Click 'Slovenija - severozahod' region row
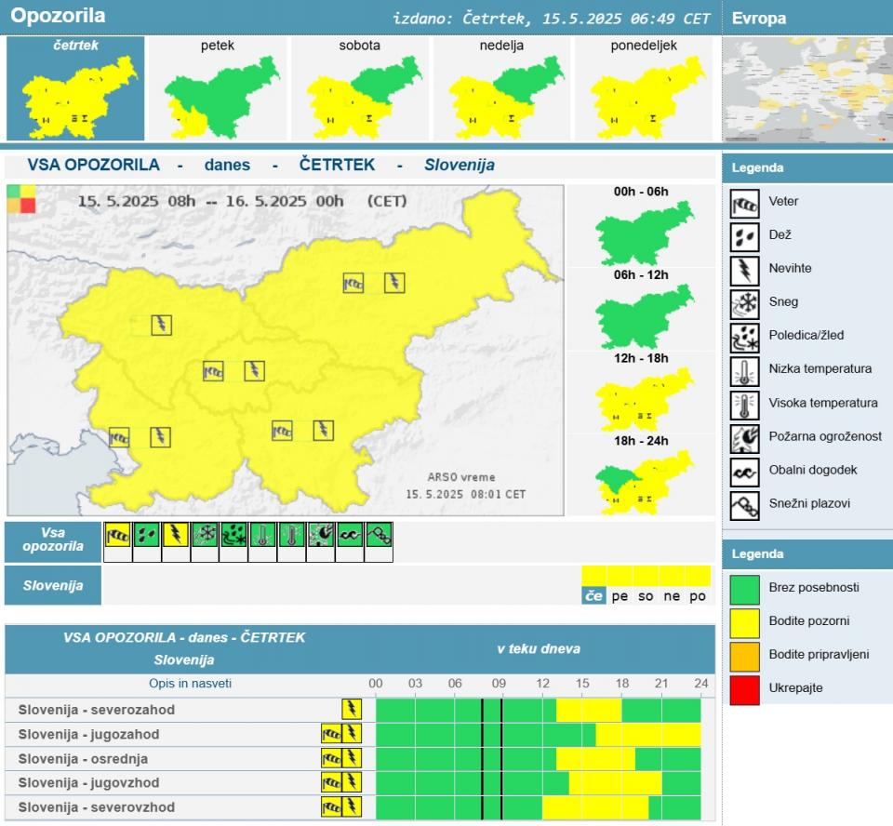 coord(97,710)
